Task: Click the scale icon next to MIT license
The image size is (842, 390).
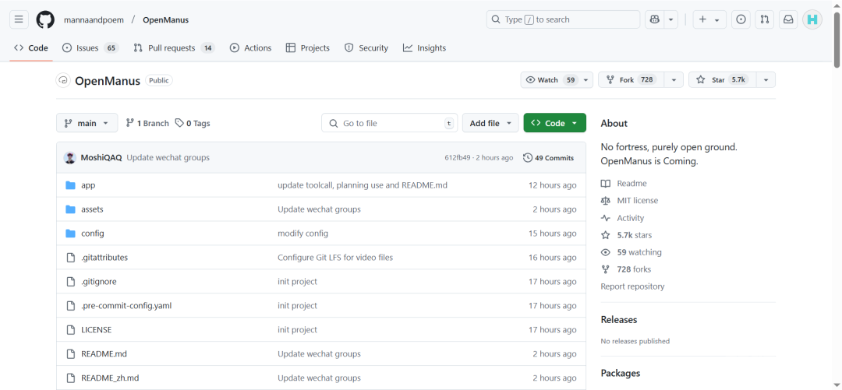Action: tap(606, 201)
